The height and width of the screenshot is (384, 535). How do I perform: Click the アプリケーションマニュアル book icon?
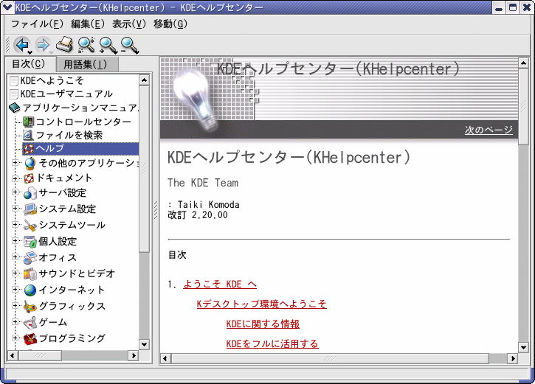(x=15, y=108)
